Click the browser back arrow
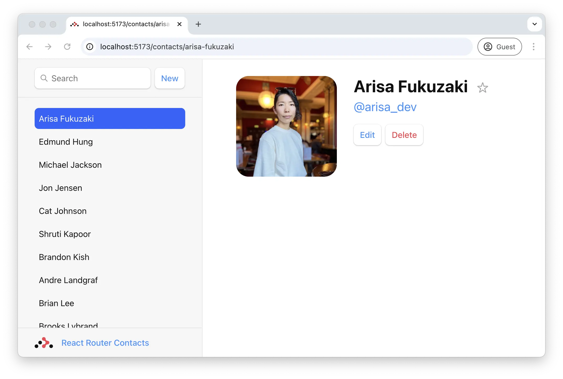The width and height of the screenshot is (563, 379). click(29, 47)
